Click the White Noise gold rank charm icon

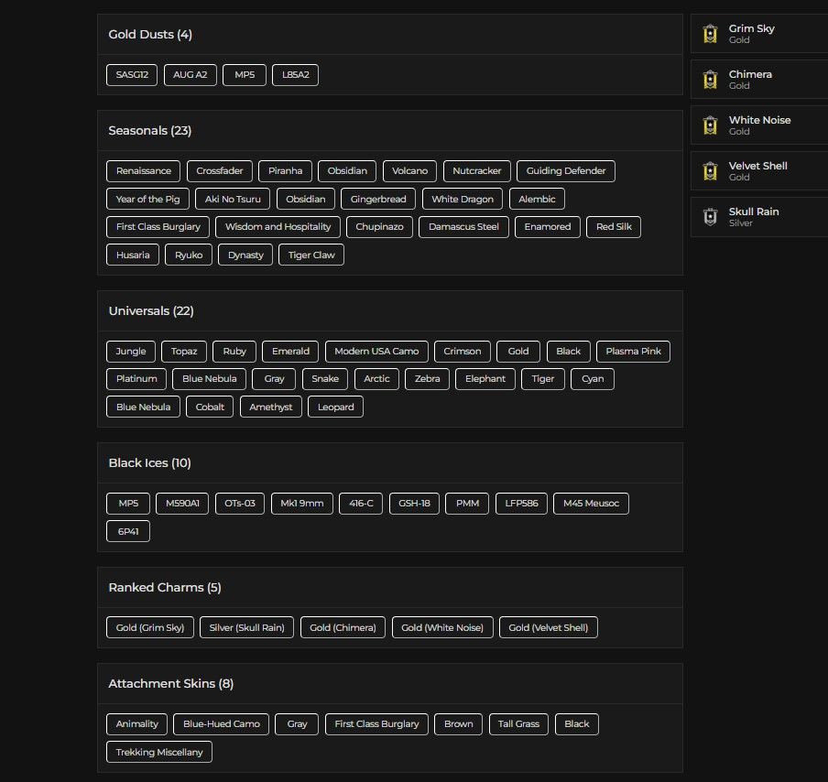click(x=710, y=125)
